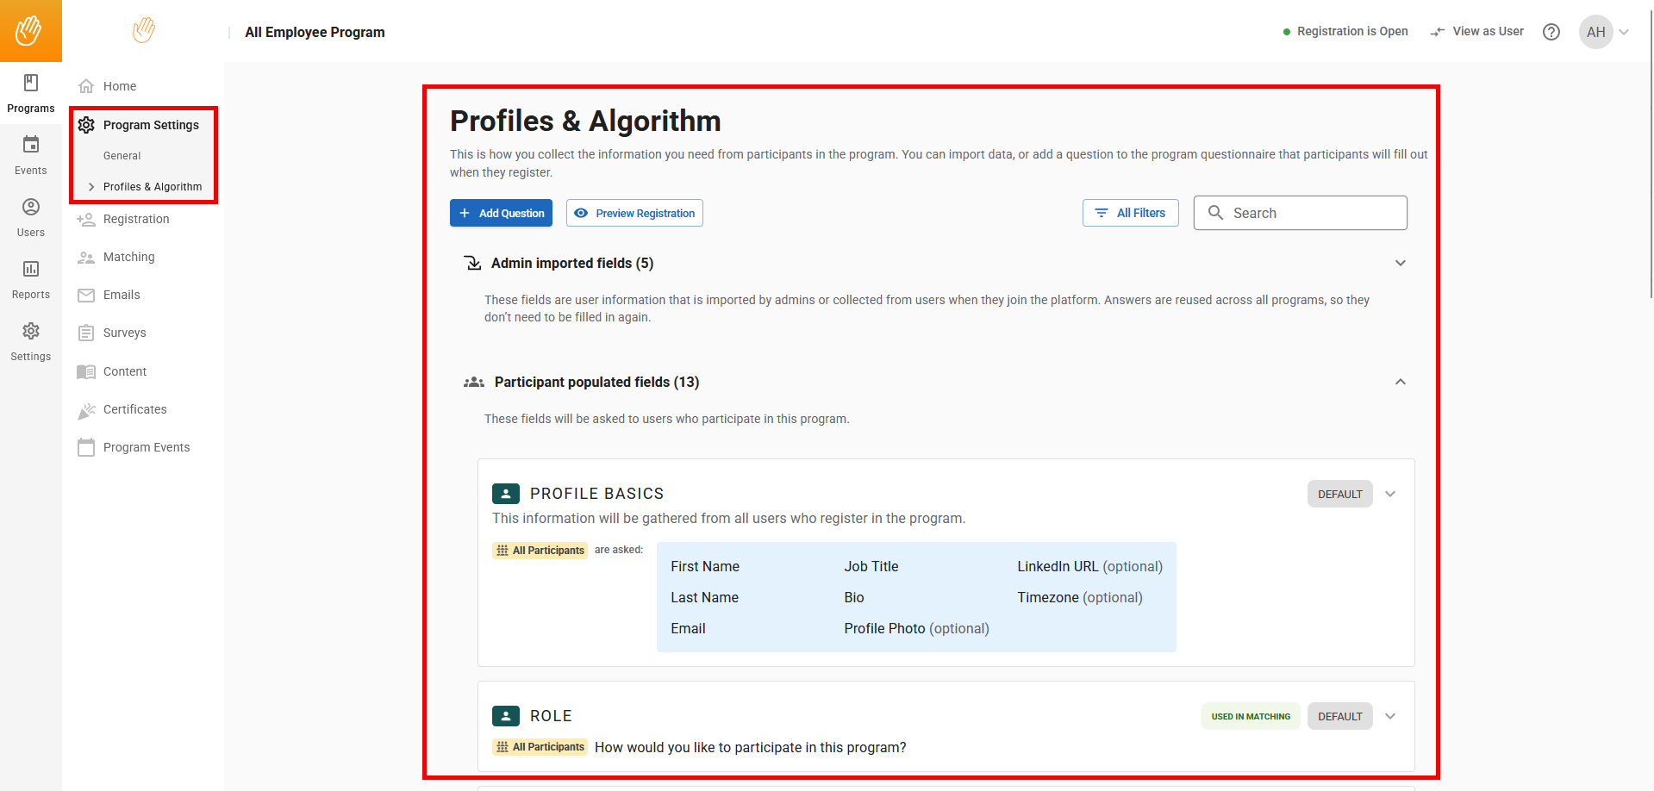The image size is (1654, 791).
Task: Open the global Settings gear icon
Action: point(31,331)
